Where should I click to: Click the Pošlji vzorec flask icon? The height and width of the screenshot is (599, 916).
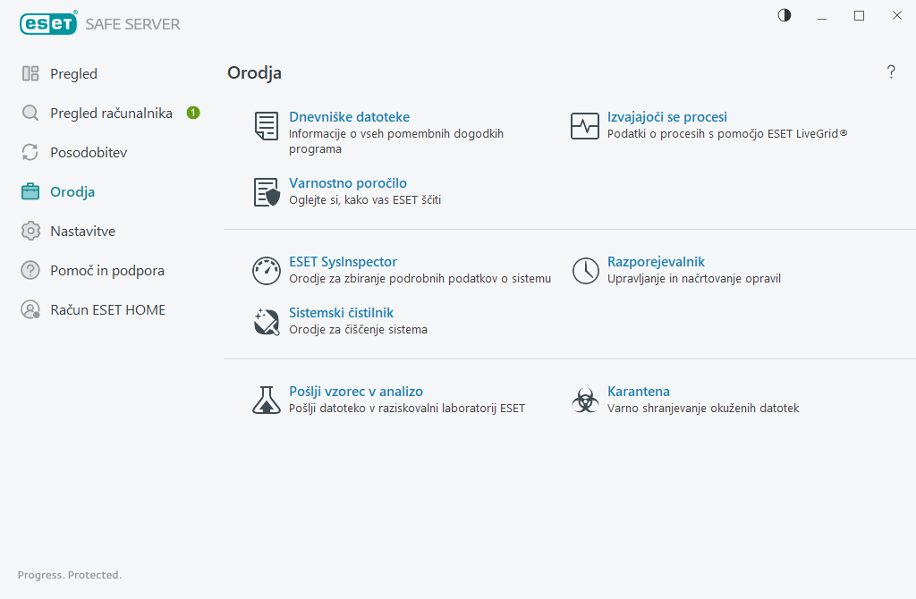(267, 400)
